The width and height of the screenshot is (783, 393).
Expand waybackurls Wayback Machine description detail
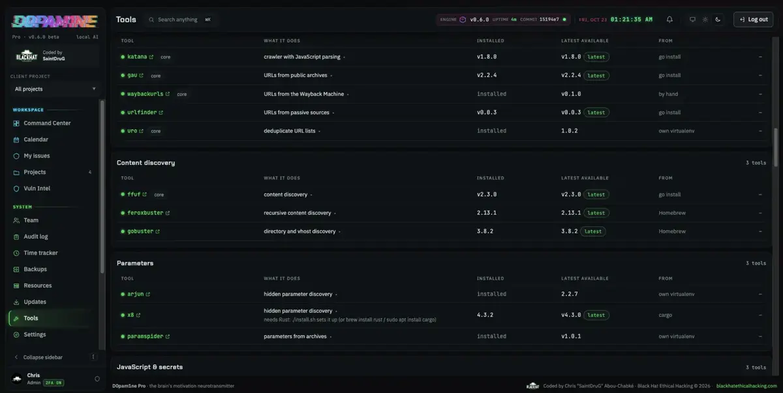(348, 95)
